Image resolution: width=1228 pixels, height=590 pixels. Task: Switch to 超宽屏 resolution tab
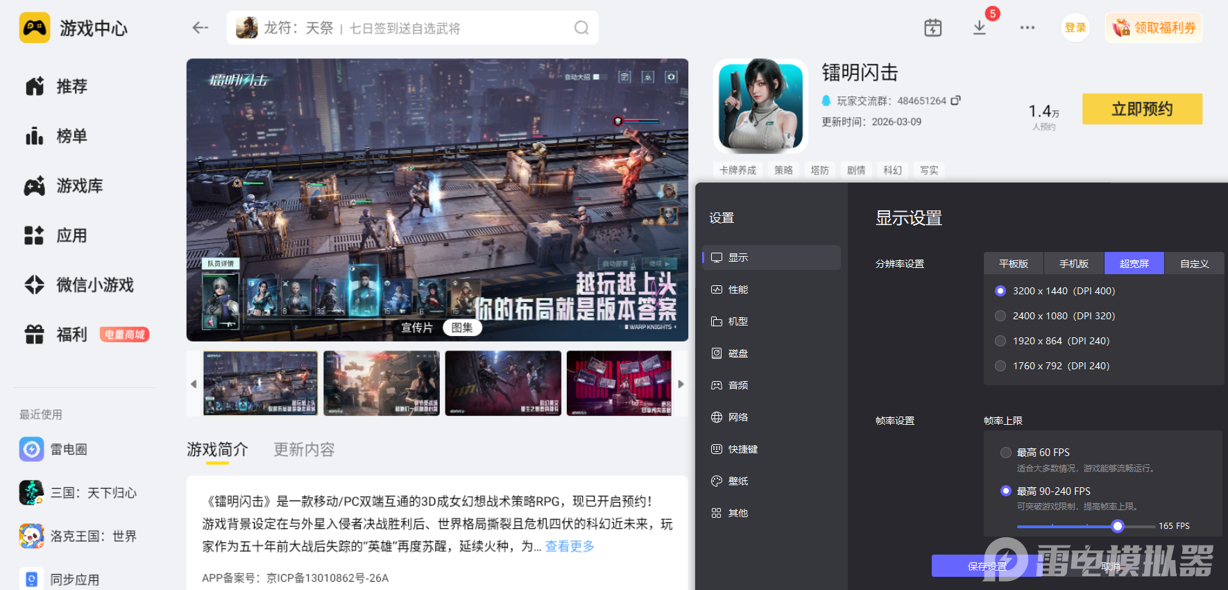click(1134, 264)
